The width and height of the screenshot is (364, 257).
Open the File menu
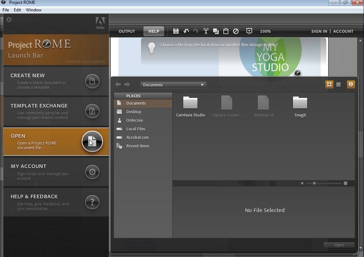(6, 10)
